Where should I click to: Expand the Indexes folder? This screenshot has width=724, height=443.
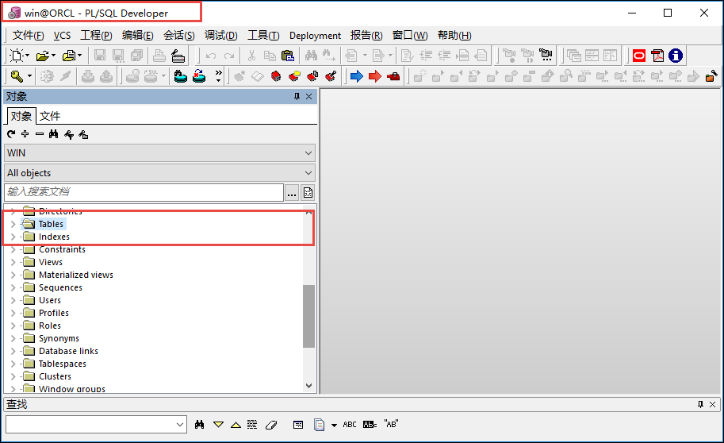pyautogui.click(x=13, y=237)
